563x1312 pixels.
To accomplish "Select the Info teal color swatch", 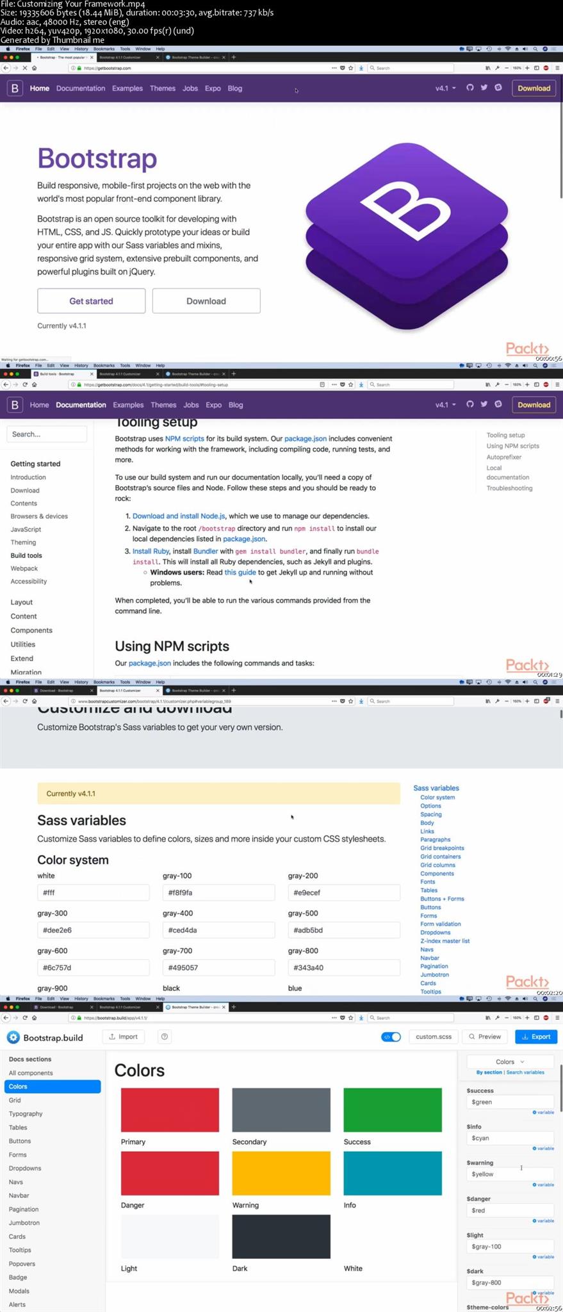I will pos(393,1173).
